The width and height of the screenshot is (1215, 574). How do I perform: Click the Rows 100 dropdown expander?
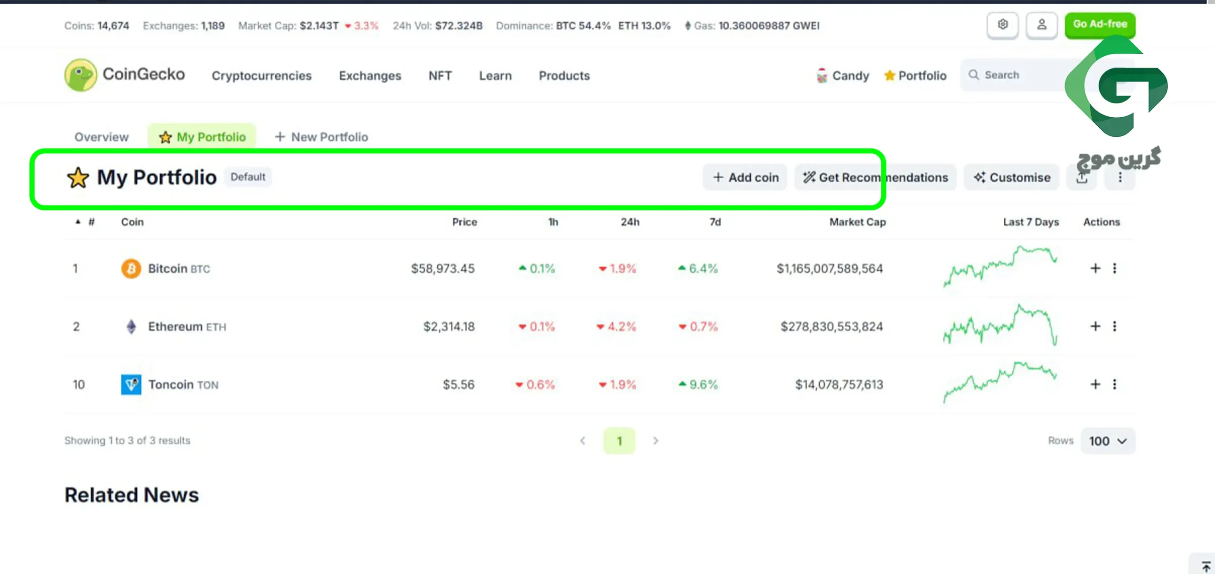(x=1107, y=441)
